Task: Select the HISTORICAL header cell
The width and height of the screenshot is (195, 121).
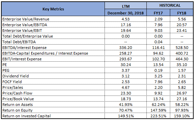Action: pyautogui.click(x=170, y=5)
